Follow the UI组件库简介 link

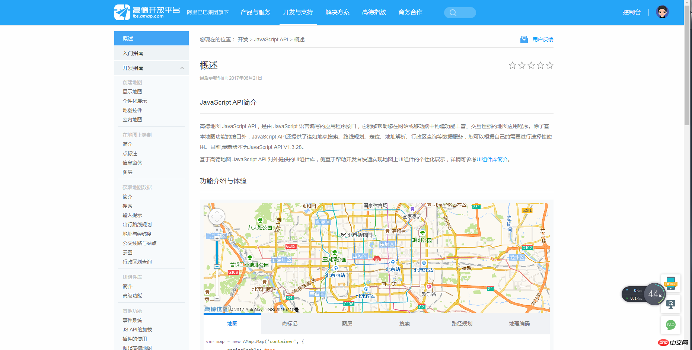pos(492,159)
